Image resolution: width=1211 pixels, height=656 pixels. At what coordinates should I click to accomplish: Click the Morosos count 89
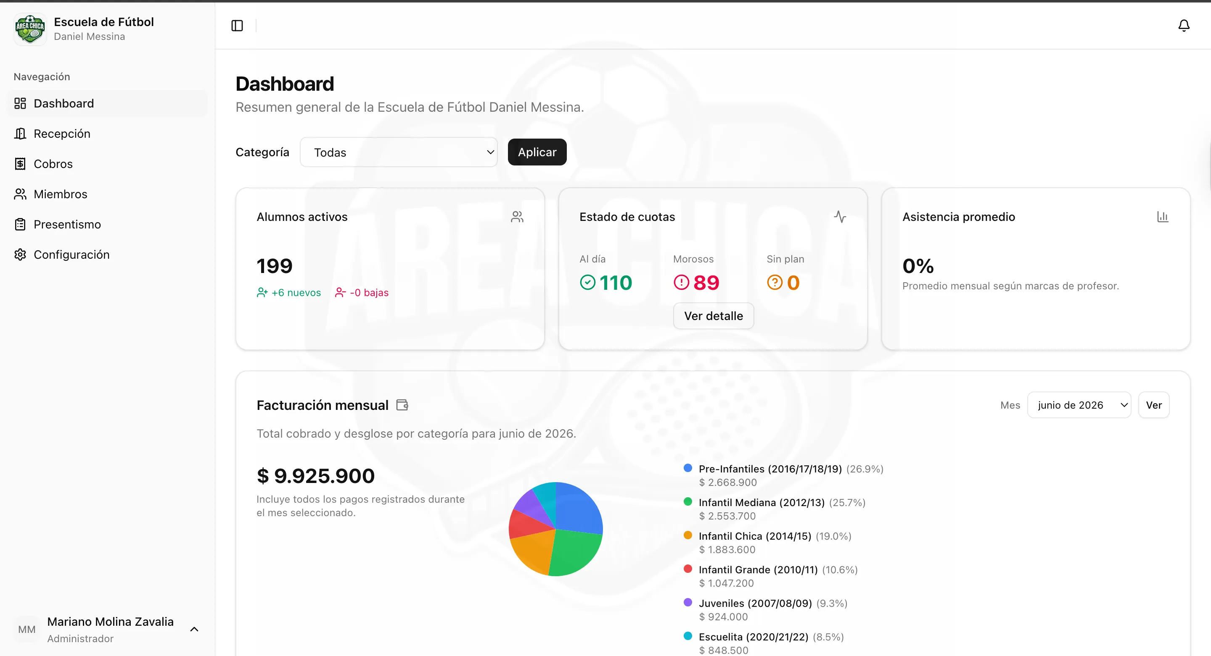tap(706, 283)
